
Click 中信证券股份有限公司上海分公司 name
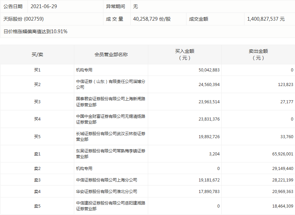coord(106,180)
